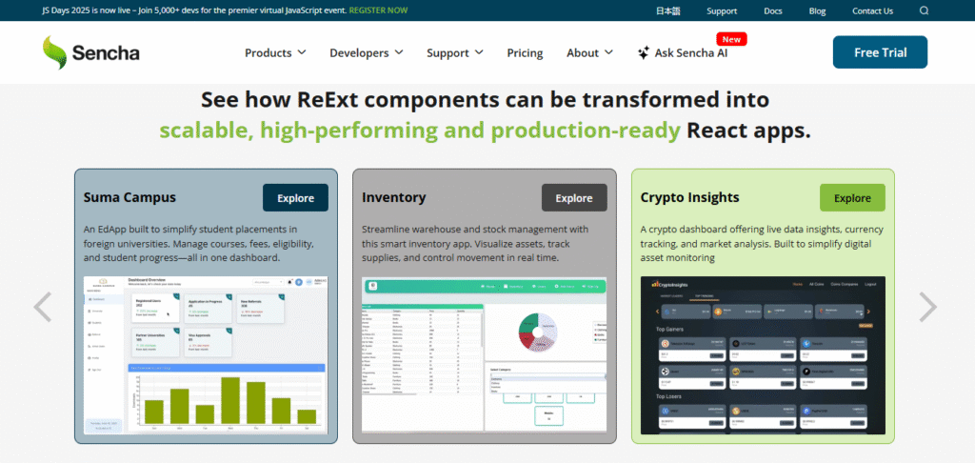Viewport: 975px width, 463px height.
Task: Start a Free Trial
Action: click(880, 52)
